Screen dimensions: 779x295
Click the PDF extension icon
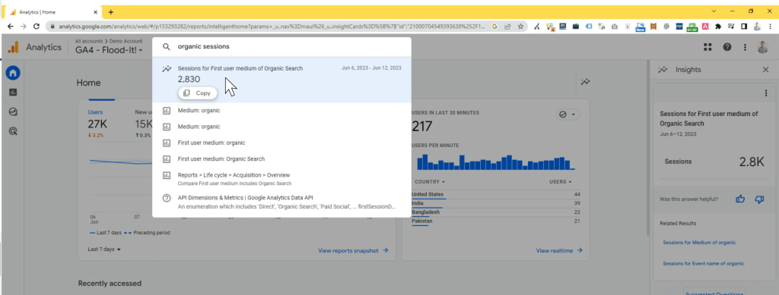point(679,27)
